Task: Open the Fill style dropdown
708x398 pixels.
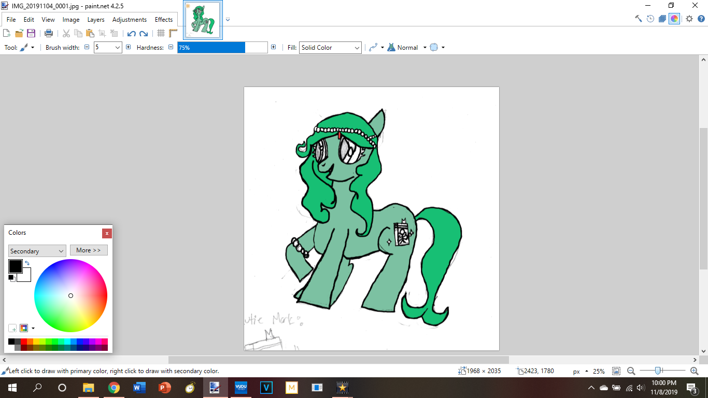Action: click(x=330, y=48)
